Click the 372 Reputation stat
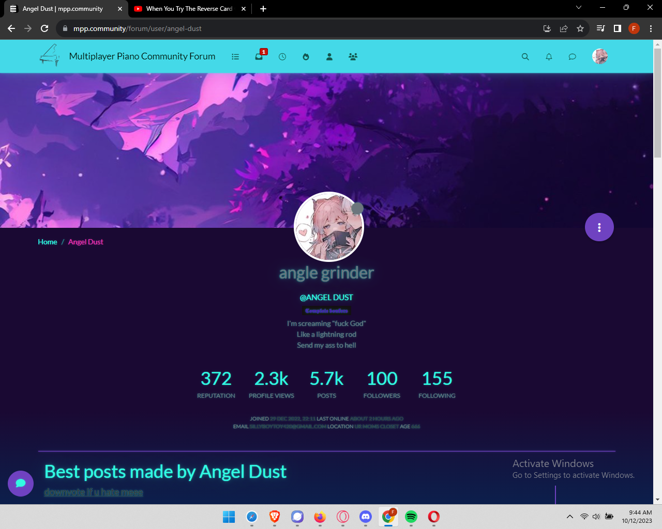This screenshot has height=529, width=662. (x=216, y=384)
